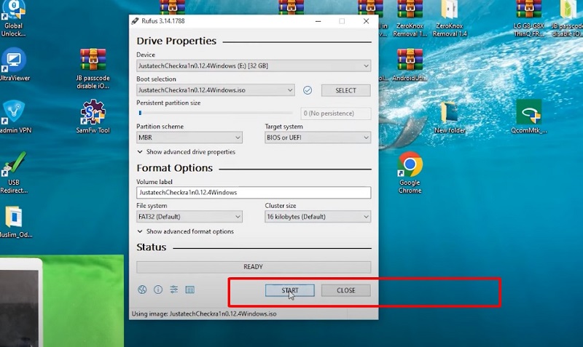The width and height of the screenshot is (583, 347).
Task: Open the Boot selection dropdown
Action: [215, 90]
